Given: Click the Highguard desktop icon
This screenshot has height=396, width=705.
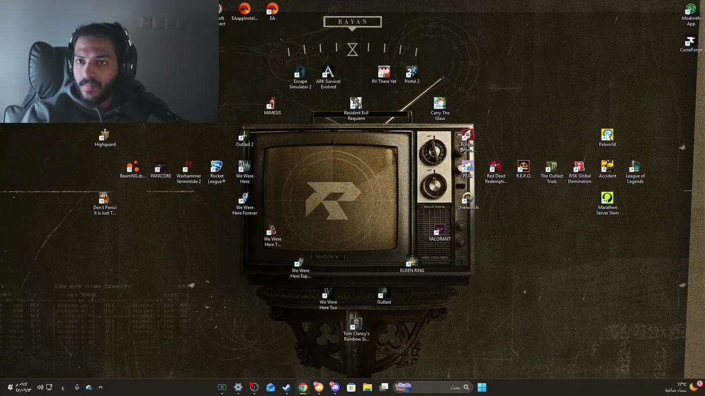Looking at the screenshot, I should [105, 138].
